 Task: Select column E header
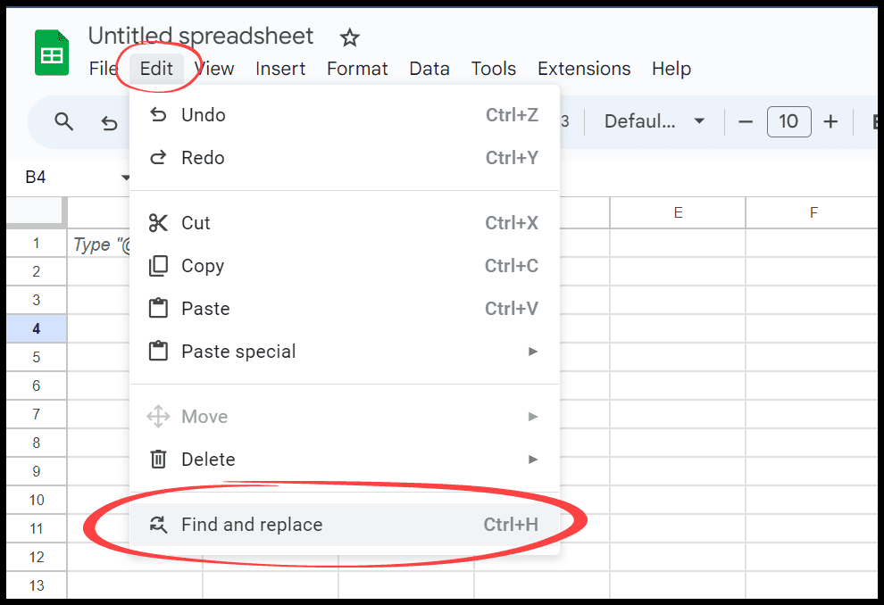pyautogui.click(x=678, y=213)
